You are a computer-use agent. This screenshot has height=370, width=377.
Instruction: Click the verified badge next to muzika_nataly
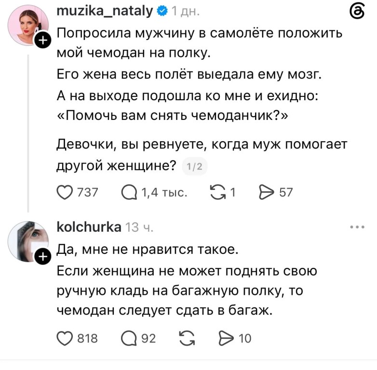click(x=162, y=11)
